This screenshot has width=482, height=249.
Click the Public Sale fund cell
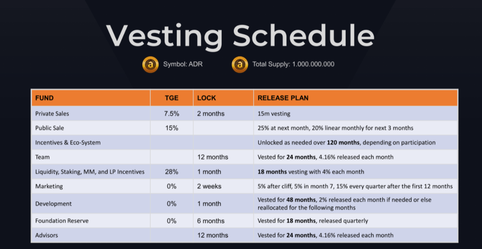tap(51, 128)
